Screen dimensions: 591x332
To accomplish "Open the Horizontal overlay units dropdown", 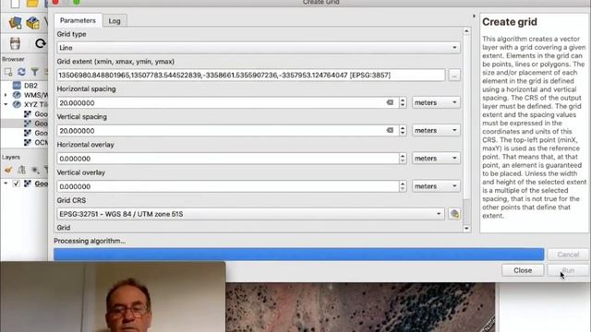I will [x=436, y=158].
